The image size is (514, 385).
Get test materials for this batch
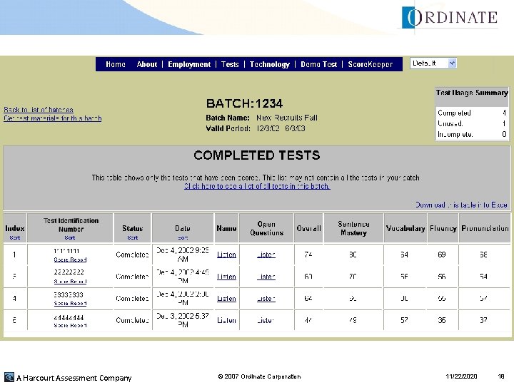tap(52, 118)
